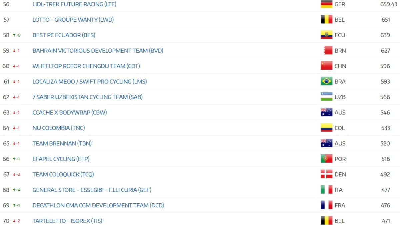
Task: Click the Colombia flag icon
Action: (327, 128)
